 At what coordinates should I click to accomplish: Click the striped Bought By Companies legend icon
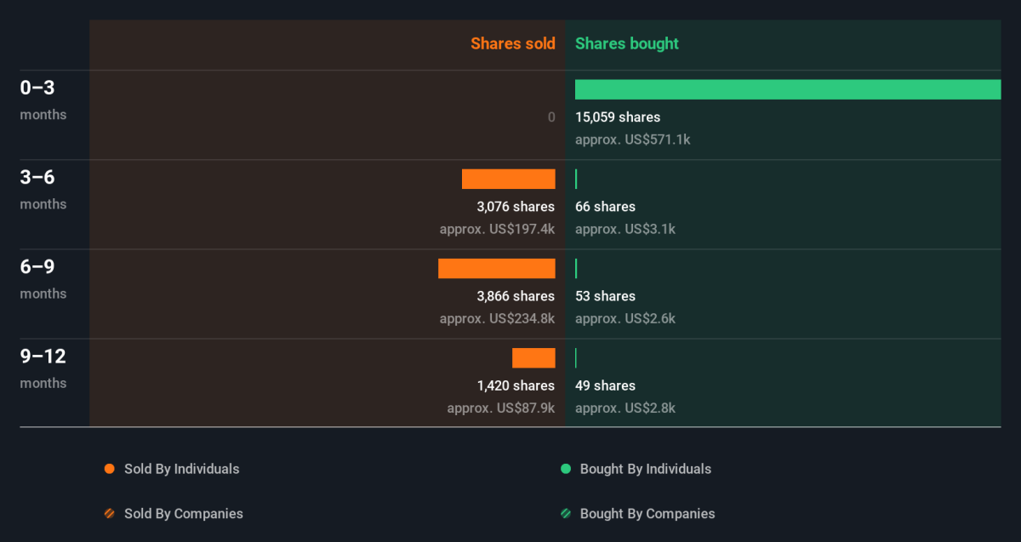click(565, 514)
